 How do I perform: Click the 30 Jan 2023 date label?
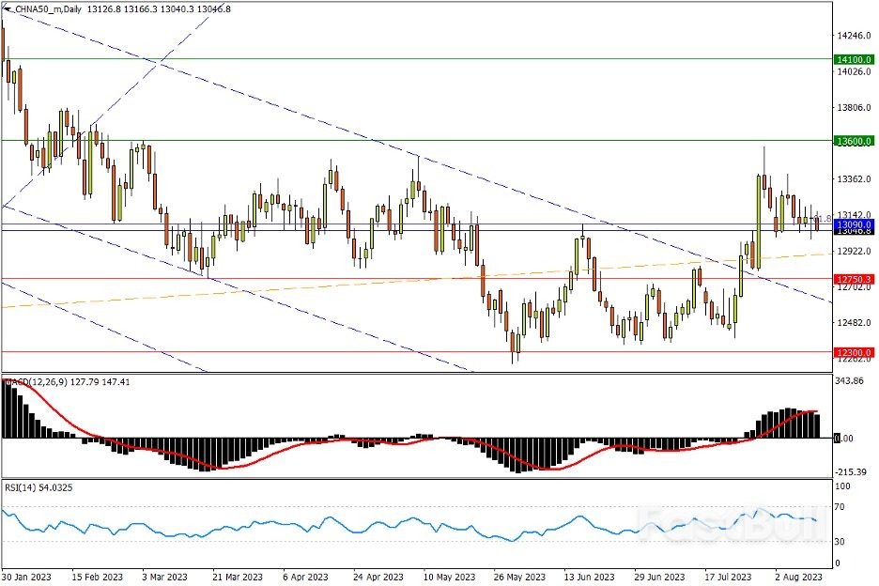pos(27,577)
